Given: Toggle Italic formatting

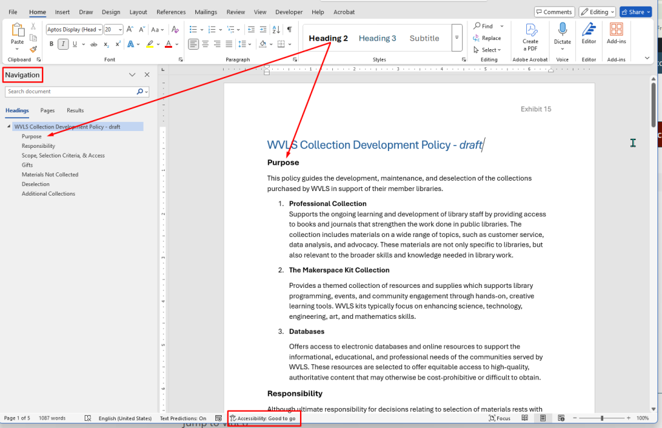Looking at the screenshot, I should [63, 44].
